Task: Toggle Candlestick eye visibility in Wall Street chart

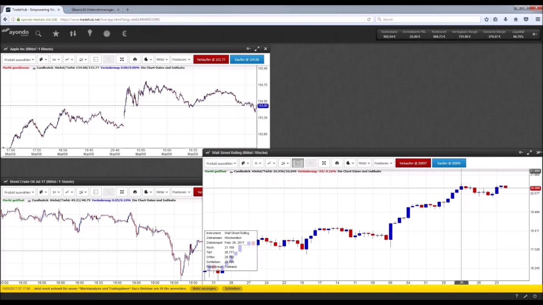Action: (231, 172)
